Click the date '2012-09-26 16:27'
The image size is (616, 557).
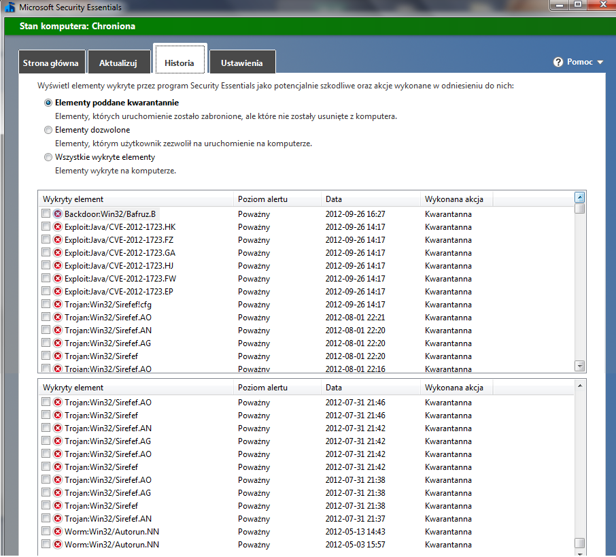tap(355, 214)
